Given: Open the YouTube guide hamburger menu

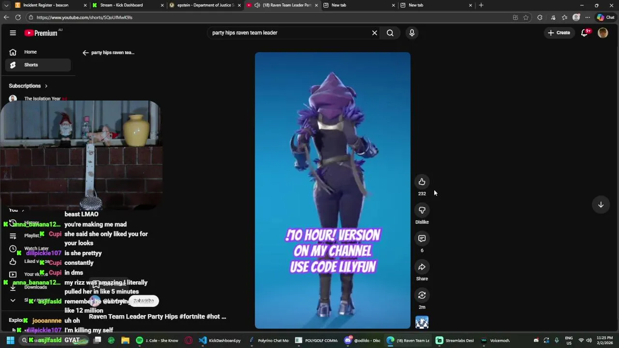Looking at the screenshot, I should tap(13, 33).
